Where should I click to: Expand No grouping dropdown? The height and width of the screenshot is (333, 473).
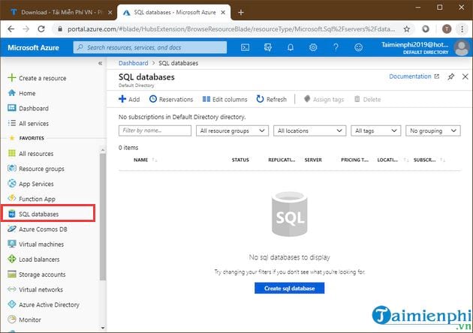coord(433,130)
